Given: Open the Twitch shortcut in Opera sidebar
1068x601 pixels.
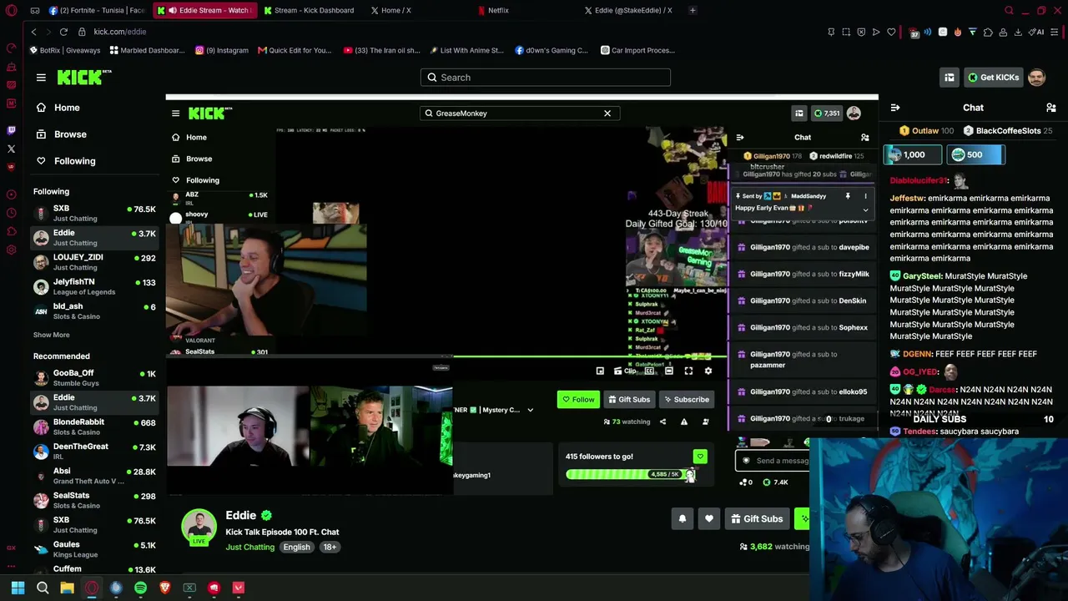Looking at the screenshot, I should click(x=11, y=130).
